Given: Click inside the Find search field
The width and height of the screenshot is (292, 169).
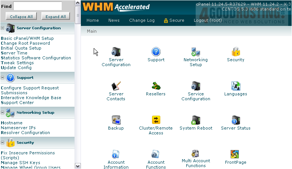Looking at the screenshot, I should [38, 6].
